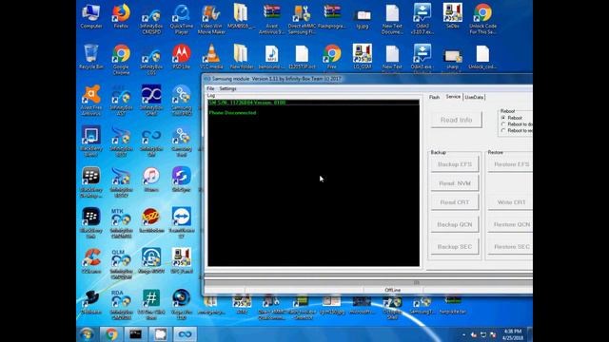Open the Recycle Bin
The height and width of the screenshot is (342, 609).
tap(91, 57)
